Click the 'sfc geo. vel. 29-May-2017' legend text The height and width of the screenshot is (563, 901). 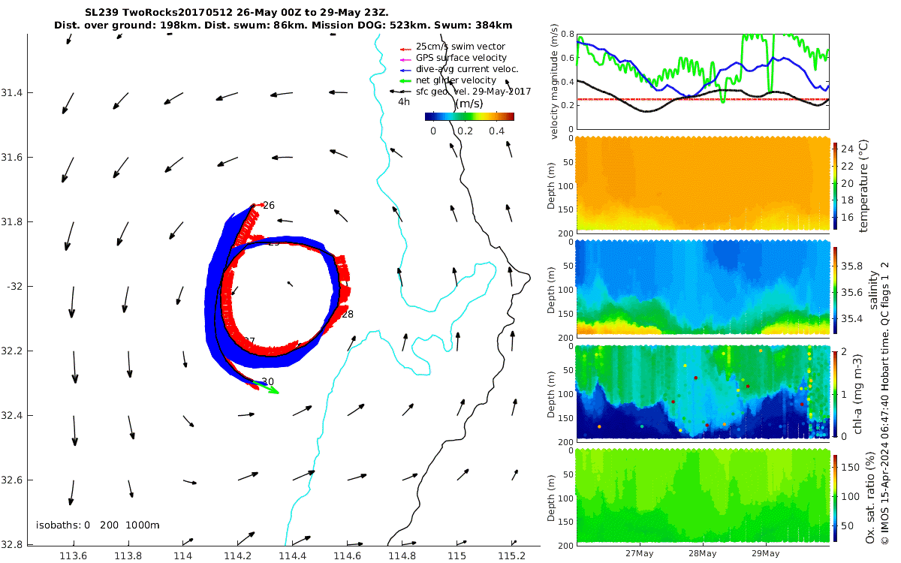[x=473, y=92]
